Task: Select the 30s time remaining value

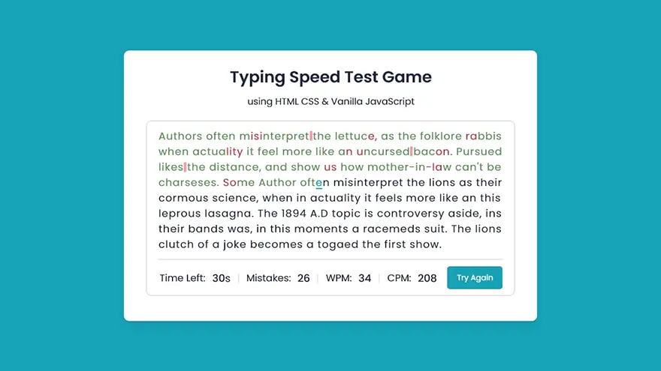Action: pyautogui.click(x=221, y=278)
